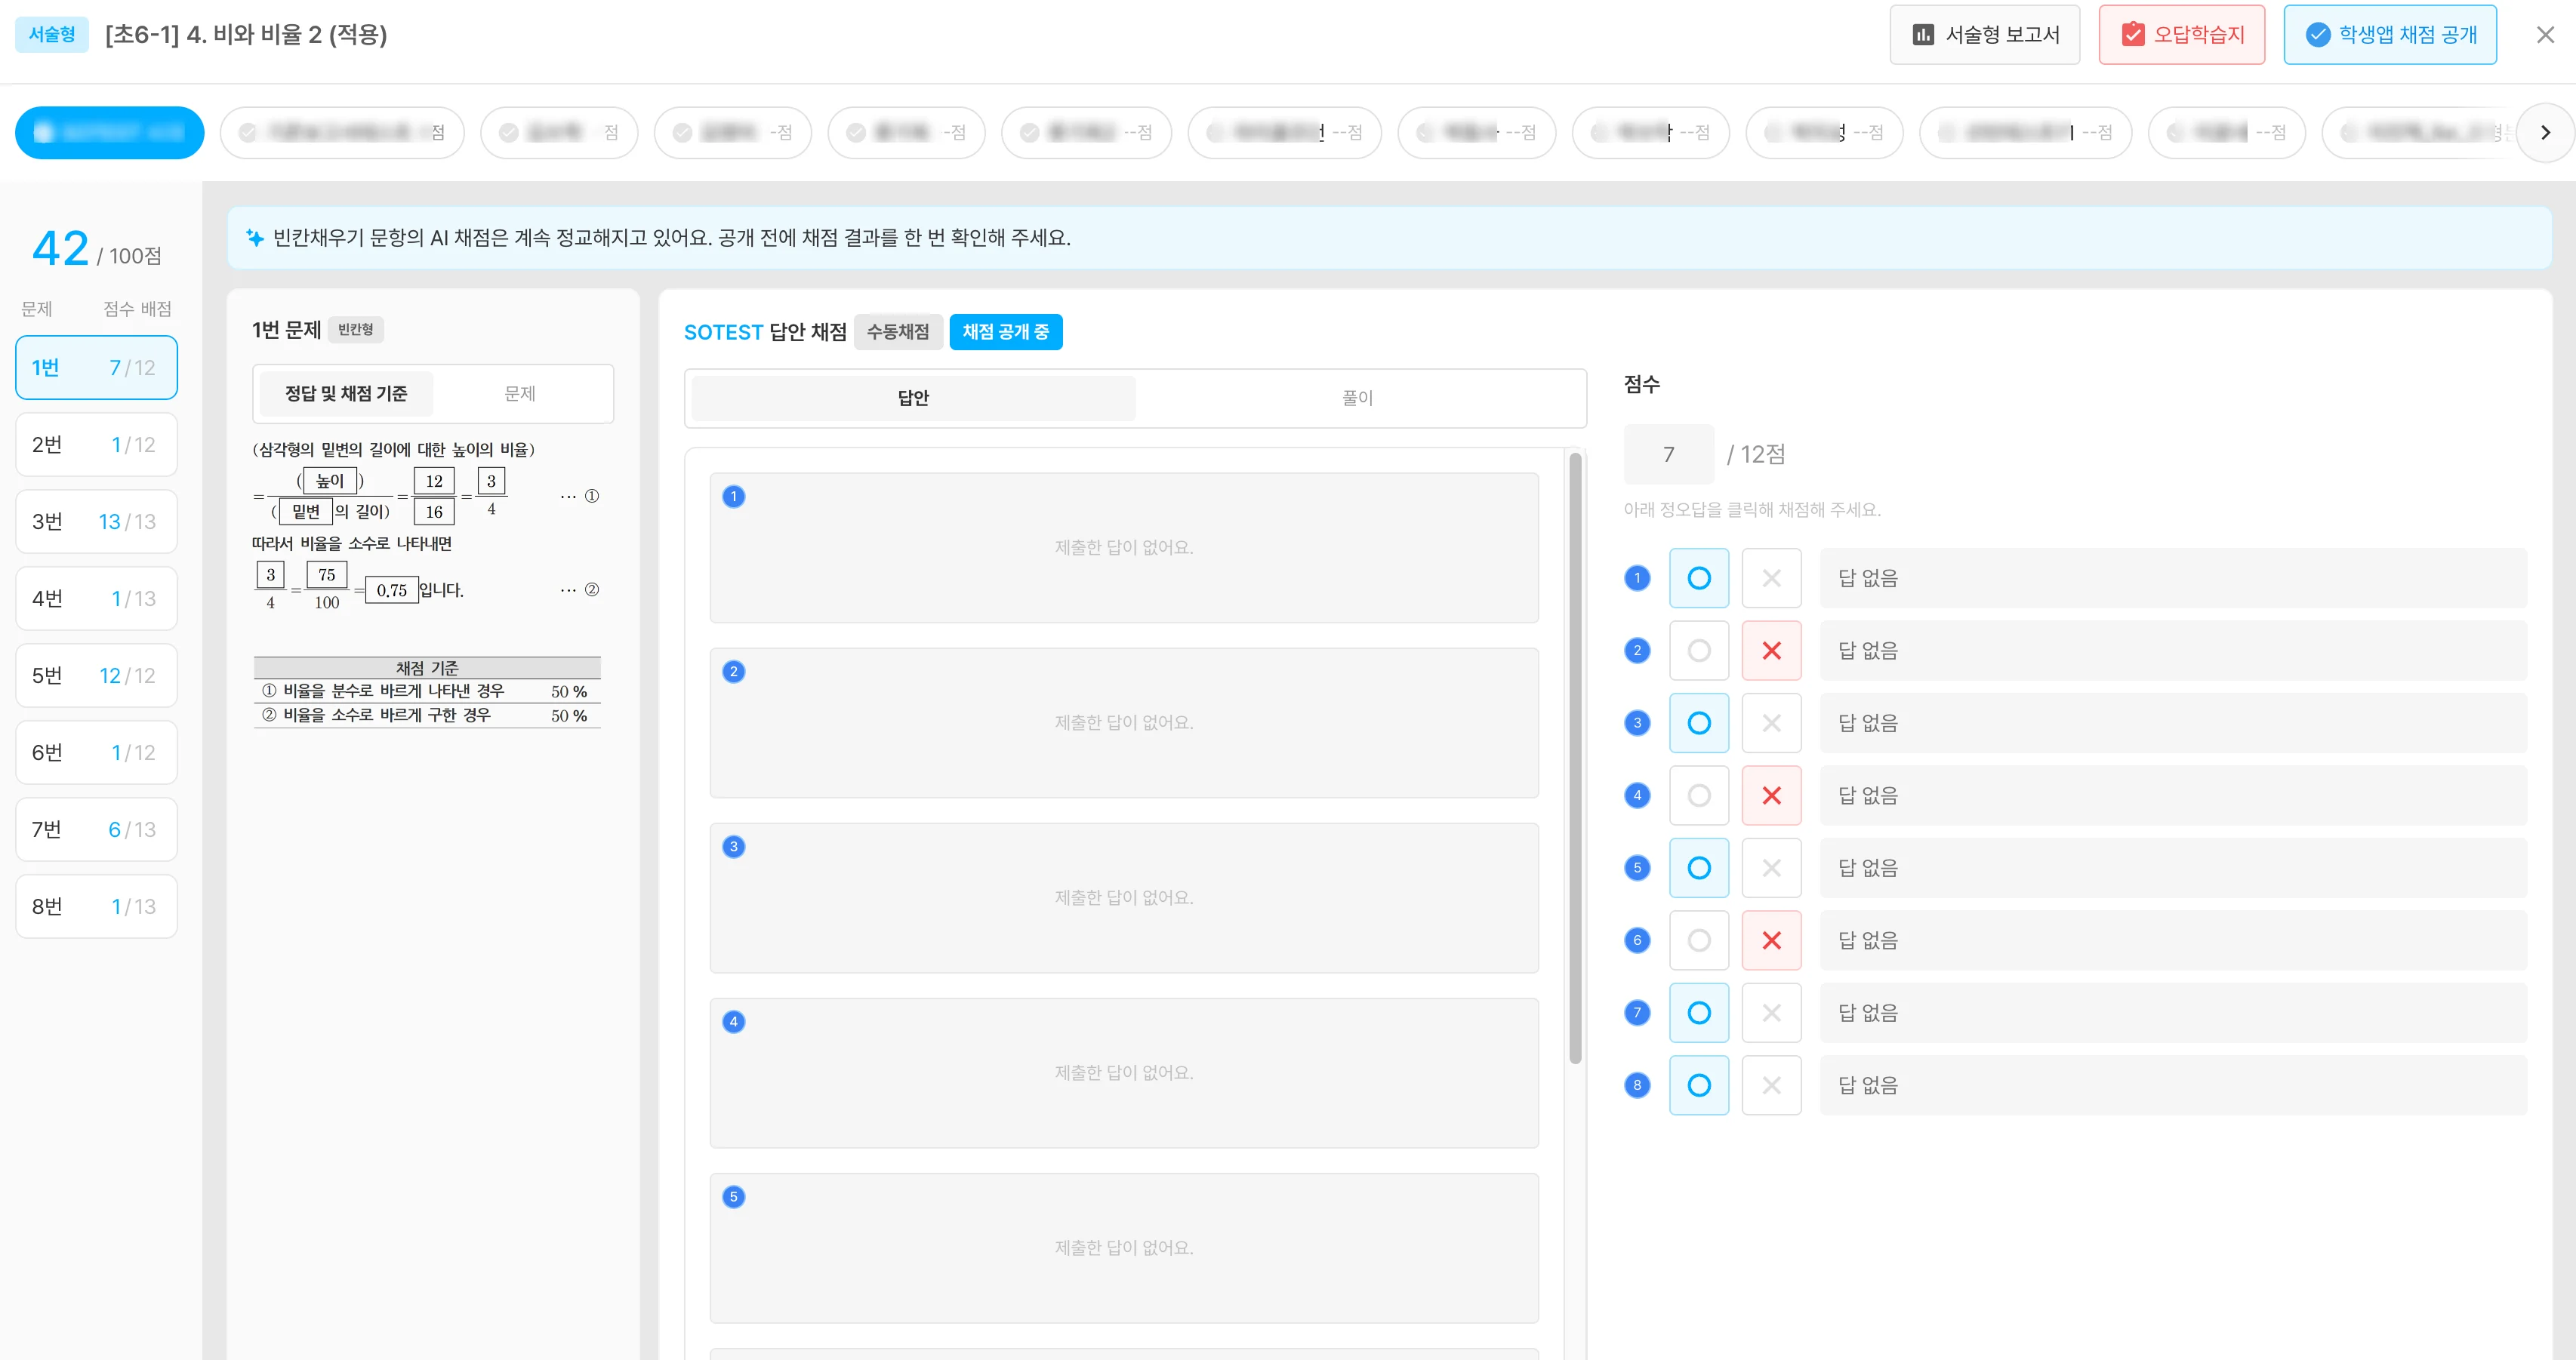Mark grading item 3 wrong with X
2576x1360 pixels.
pyautogui.click(x=1771, y=723)
